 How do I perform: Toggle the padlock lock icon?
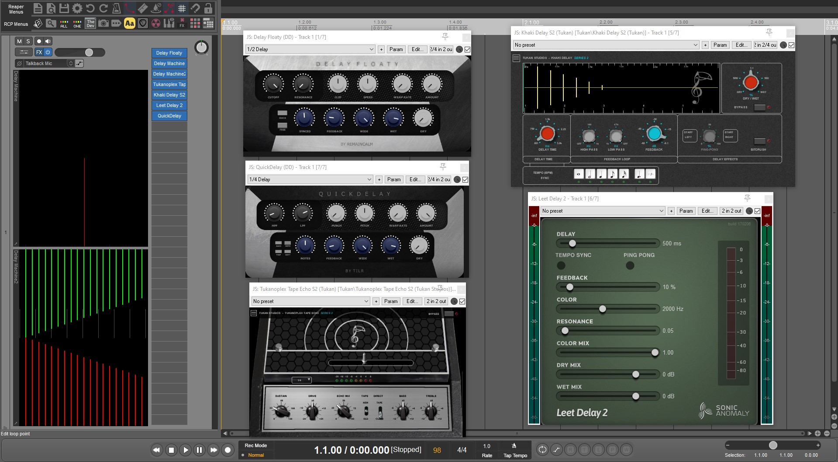click(208, 8)
